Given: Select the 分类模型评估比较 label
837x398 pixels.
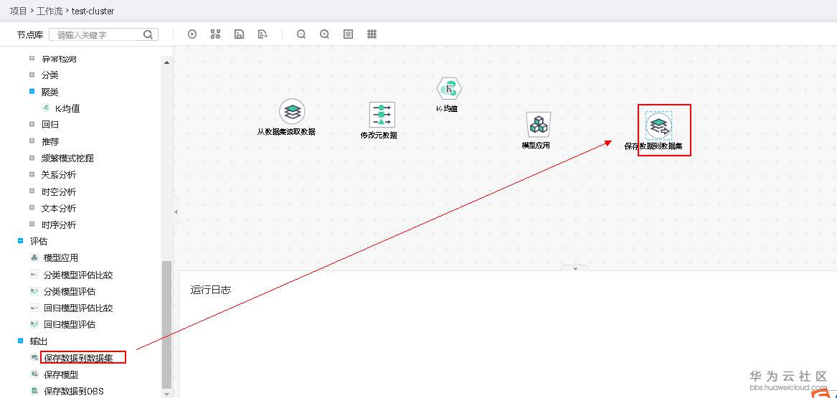Looking at the screenshot, I should click(78, 275).
